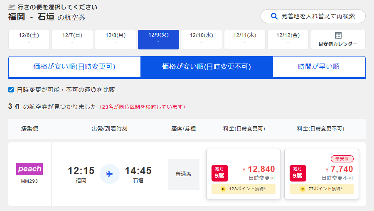The image size is (374, 211).
Task: Click the 残り9席 badge on the 7,740 fare
Action: tap(298, 173)
